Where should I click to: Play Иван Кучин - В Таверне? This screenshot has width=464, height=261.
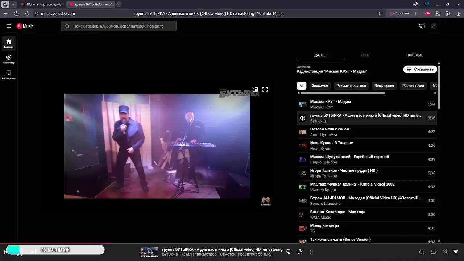coord(367,145)
